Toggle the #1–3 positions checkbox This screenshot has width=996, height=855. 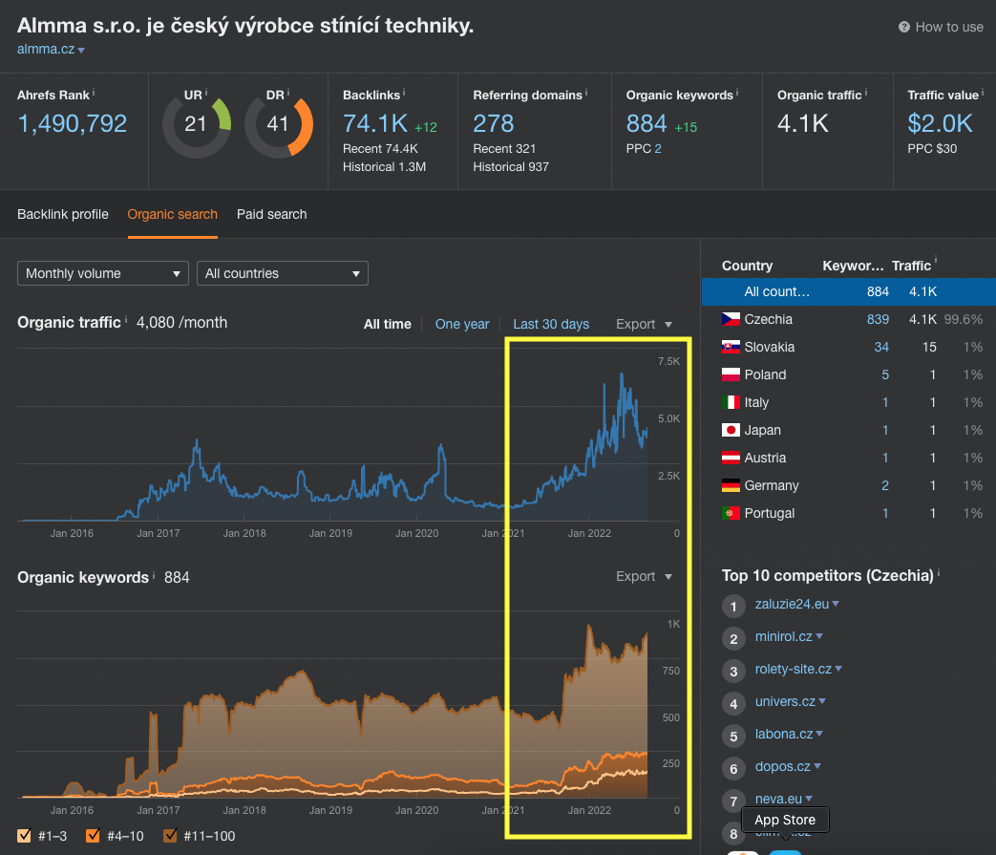click(24, 835)
